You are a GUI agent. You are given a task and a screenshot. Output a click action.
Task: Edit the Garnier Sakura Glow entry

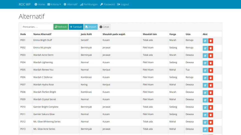tap(205, 115)
